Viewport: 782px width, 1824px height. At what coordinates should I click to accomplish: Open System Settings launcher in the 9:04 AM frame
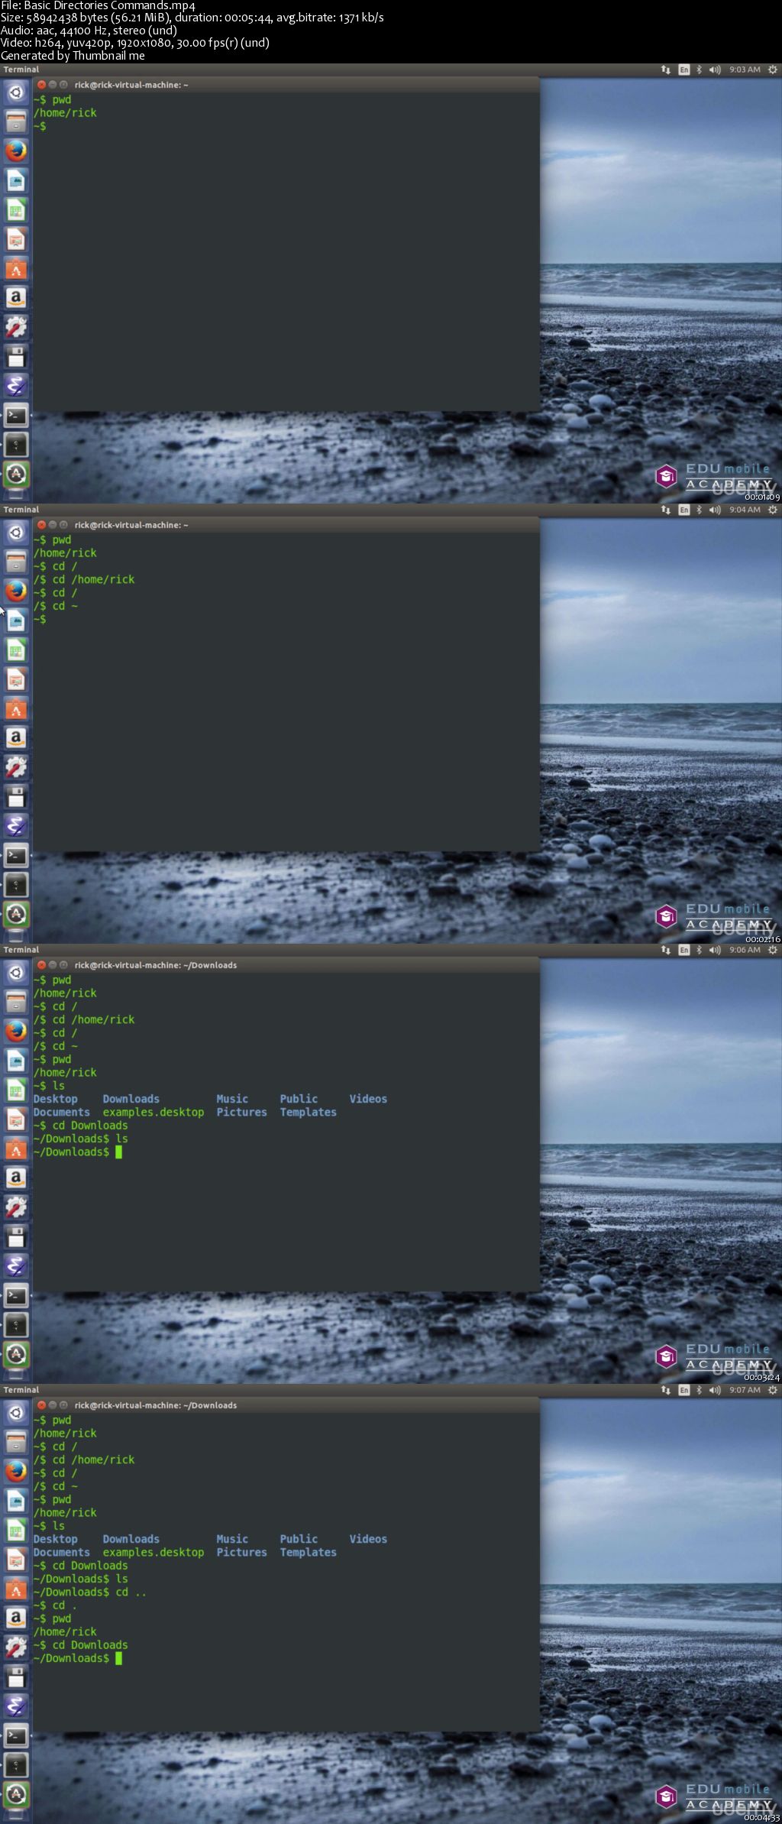tap(16, 767)
